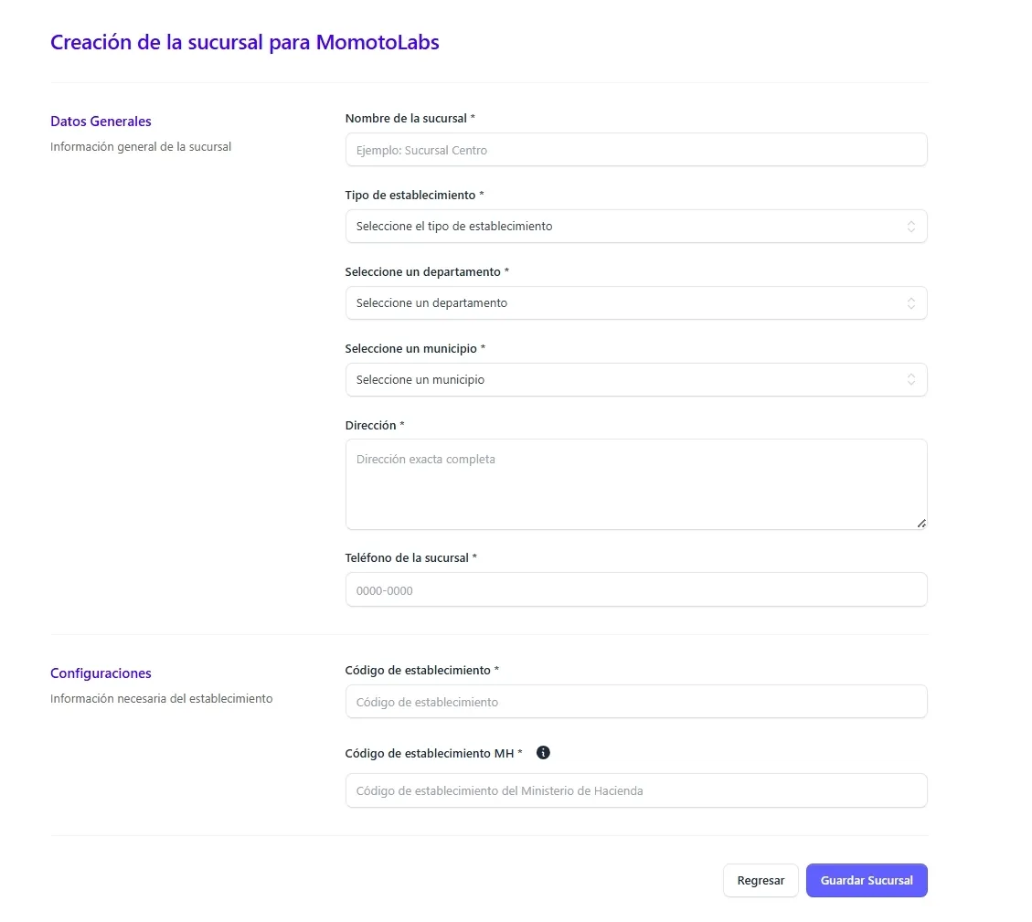This screenshot has height=922, width=1032.
Task: Click the Guardar Sucursal button
Action: [867, 880]
